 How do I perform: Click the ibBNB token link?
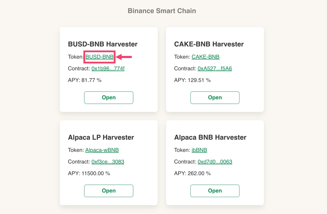coord(199,150)
